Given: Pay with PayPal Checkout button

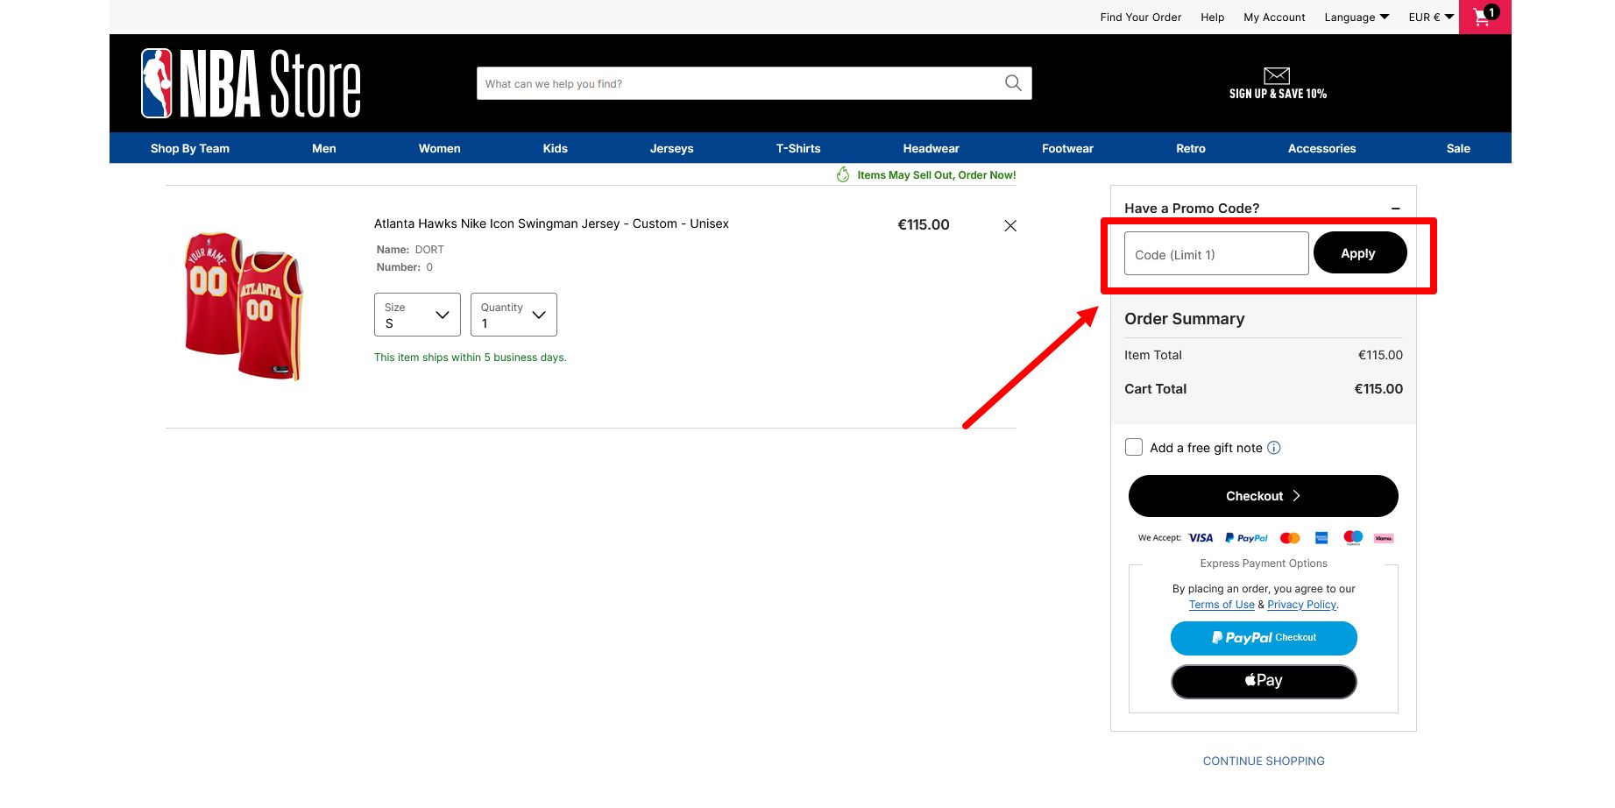Looking at the screenshot, I should (1264, 638).
